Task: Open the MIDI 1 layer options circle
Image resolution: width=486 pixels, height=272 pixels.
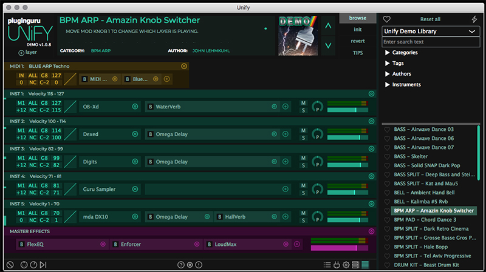Action: (184, 66)
